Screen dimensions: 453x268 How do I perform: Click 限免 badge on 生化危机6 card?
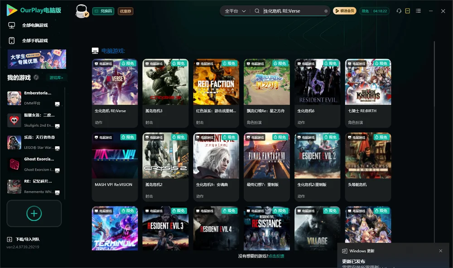[331, 63]
